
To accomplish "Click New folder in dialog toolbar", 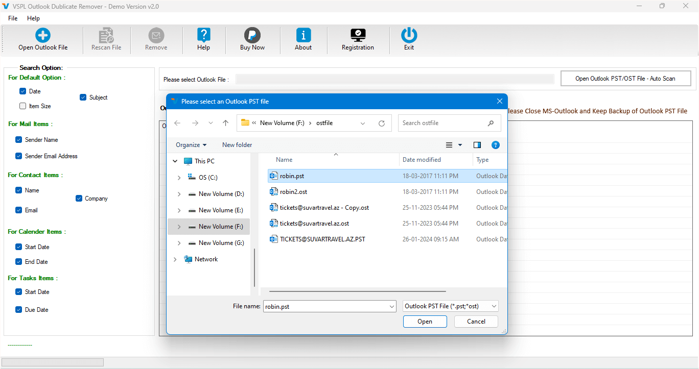I will coord(237,145).
